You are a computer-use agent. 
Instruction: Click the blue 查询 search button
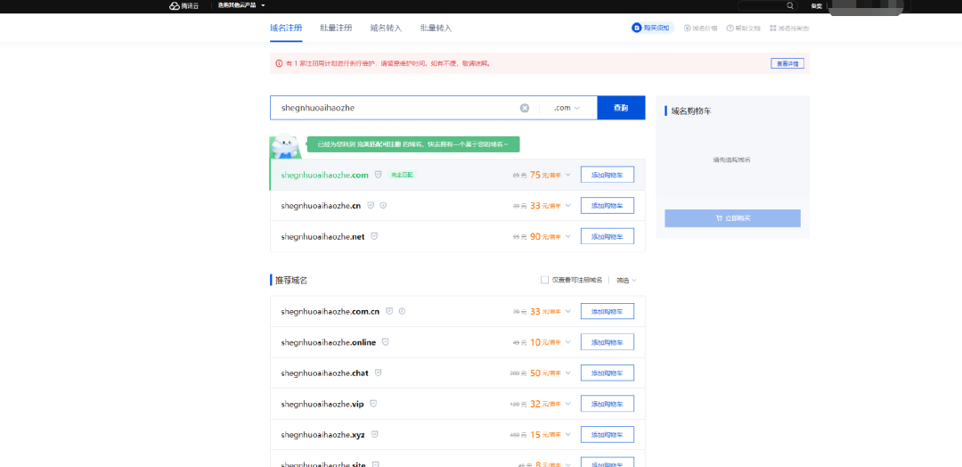(x=621, y=108)
